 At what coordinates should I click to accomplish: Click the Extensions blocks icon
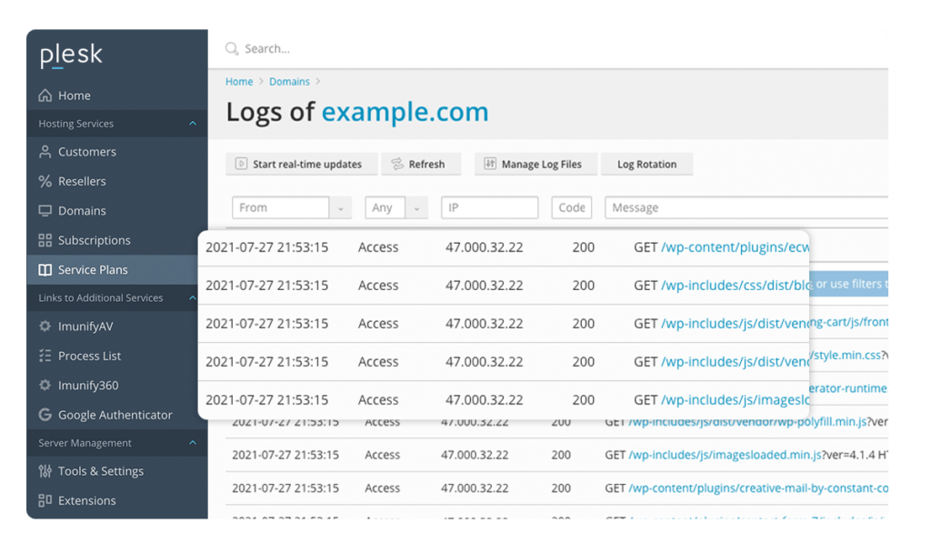(x=45, y=500)
